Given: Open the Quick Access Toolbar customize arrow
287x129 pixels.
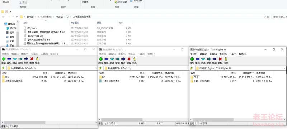Looking at the screenshot, I should coord(10,11).
